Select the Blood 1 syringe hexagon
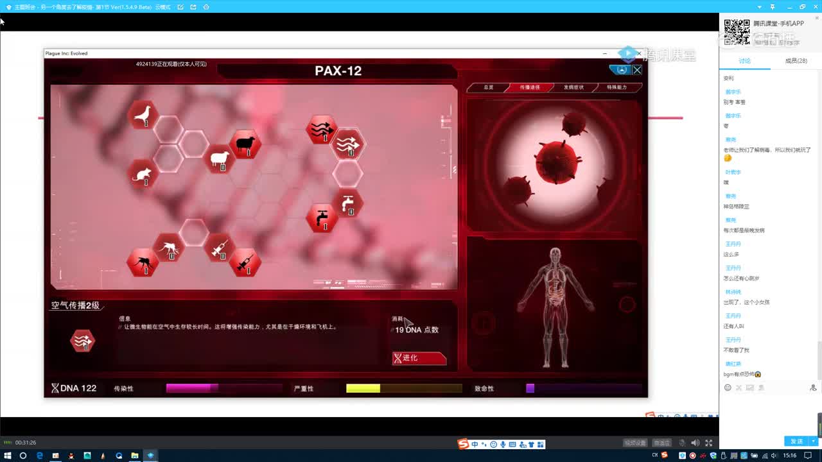 click(245, 262)
